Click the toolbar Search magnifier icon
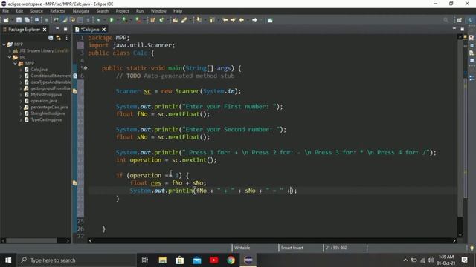The image size is (476, 267). [446, 20]
